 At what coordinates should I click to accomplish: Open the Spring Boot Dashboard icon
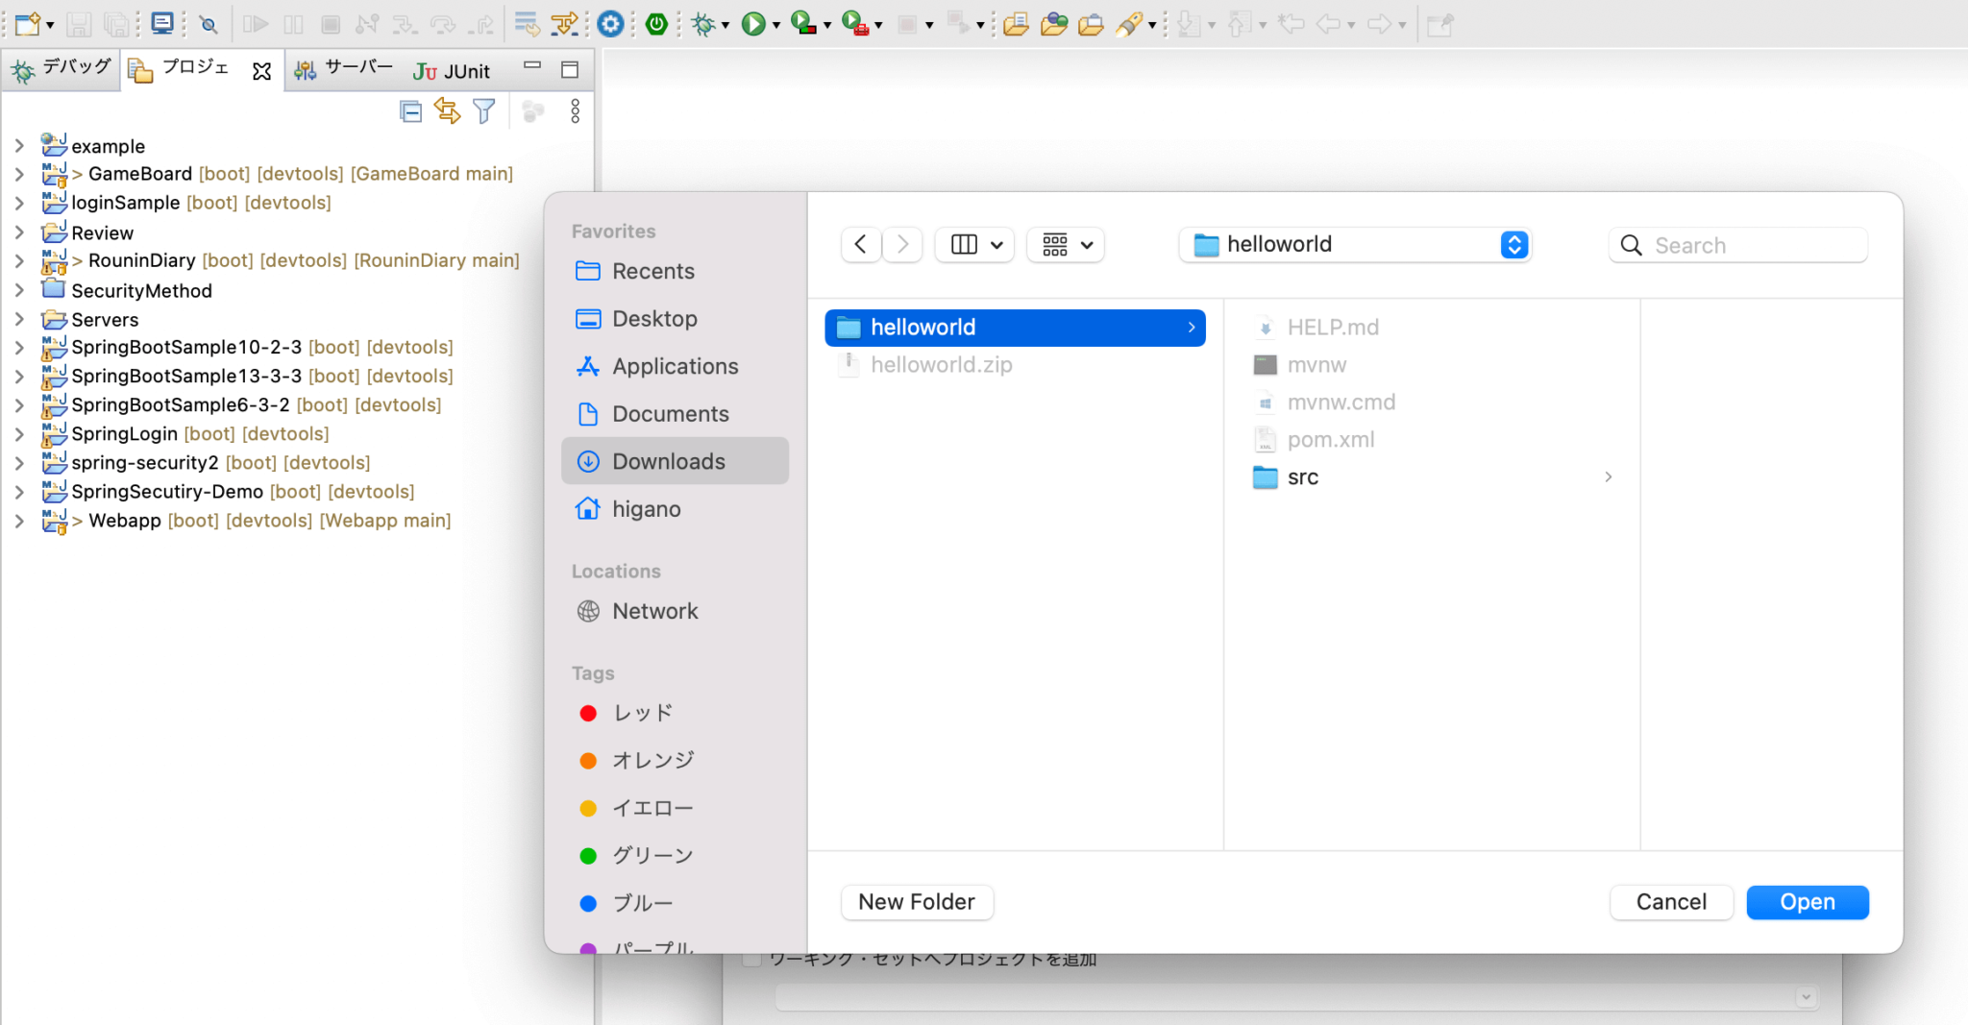point(656,24)
